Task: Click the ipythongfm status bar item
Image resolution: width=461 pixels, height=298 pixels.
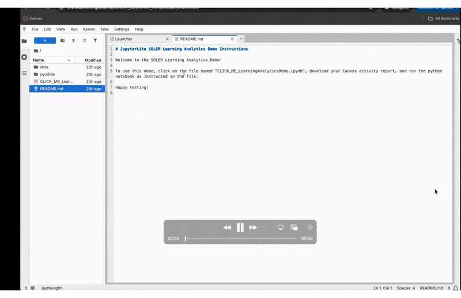Action: coord(52,288)
